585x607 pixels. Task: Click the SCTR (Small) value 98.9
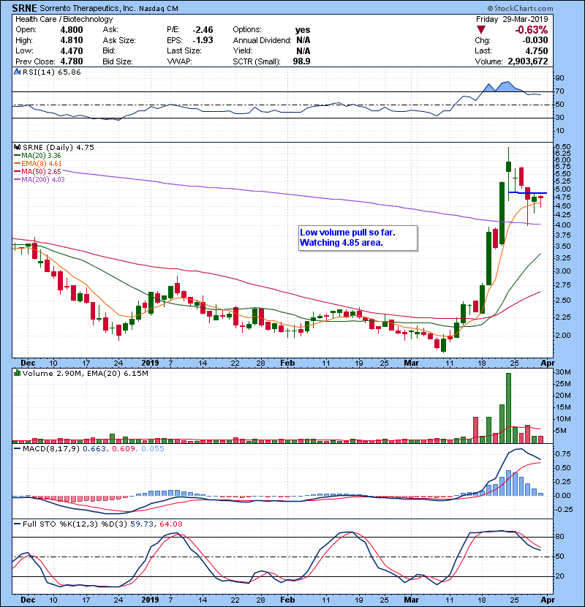301,61
